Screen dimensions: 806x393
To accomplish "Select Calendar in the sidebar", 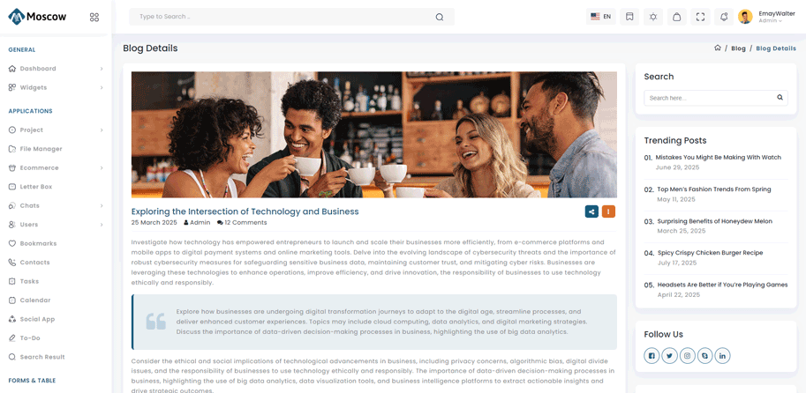I will pyautogui.click(x=35, y=300).
